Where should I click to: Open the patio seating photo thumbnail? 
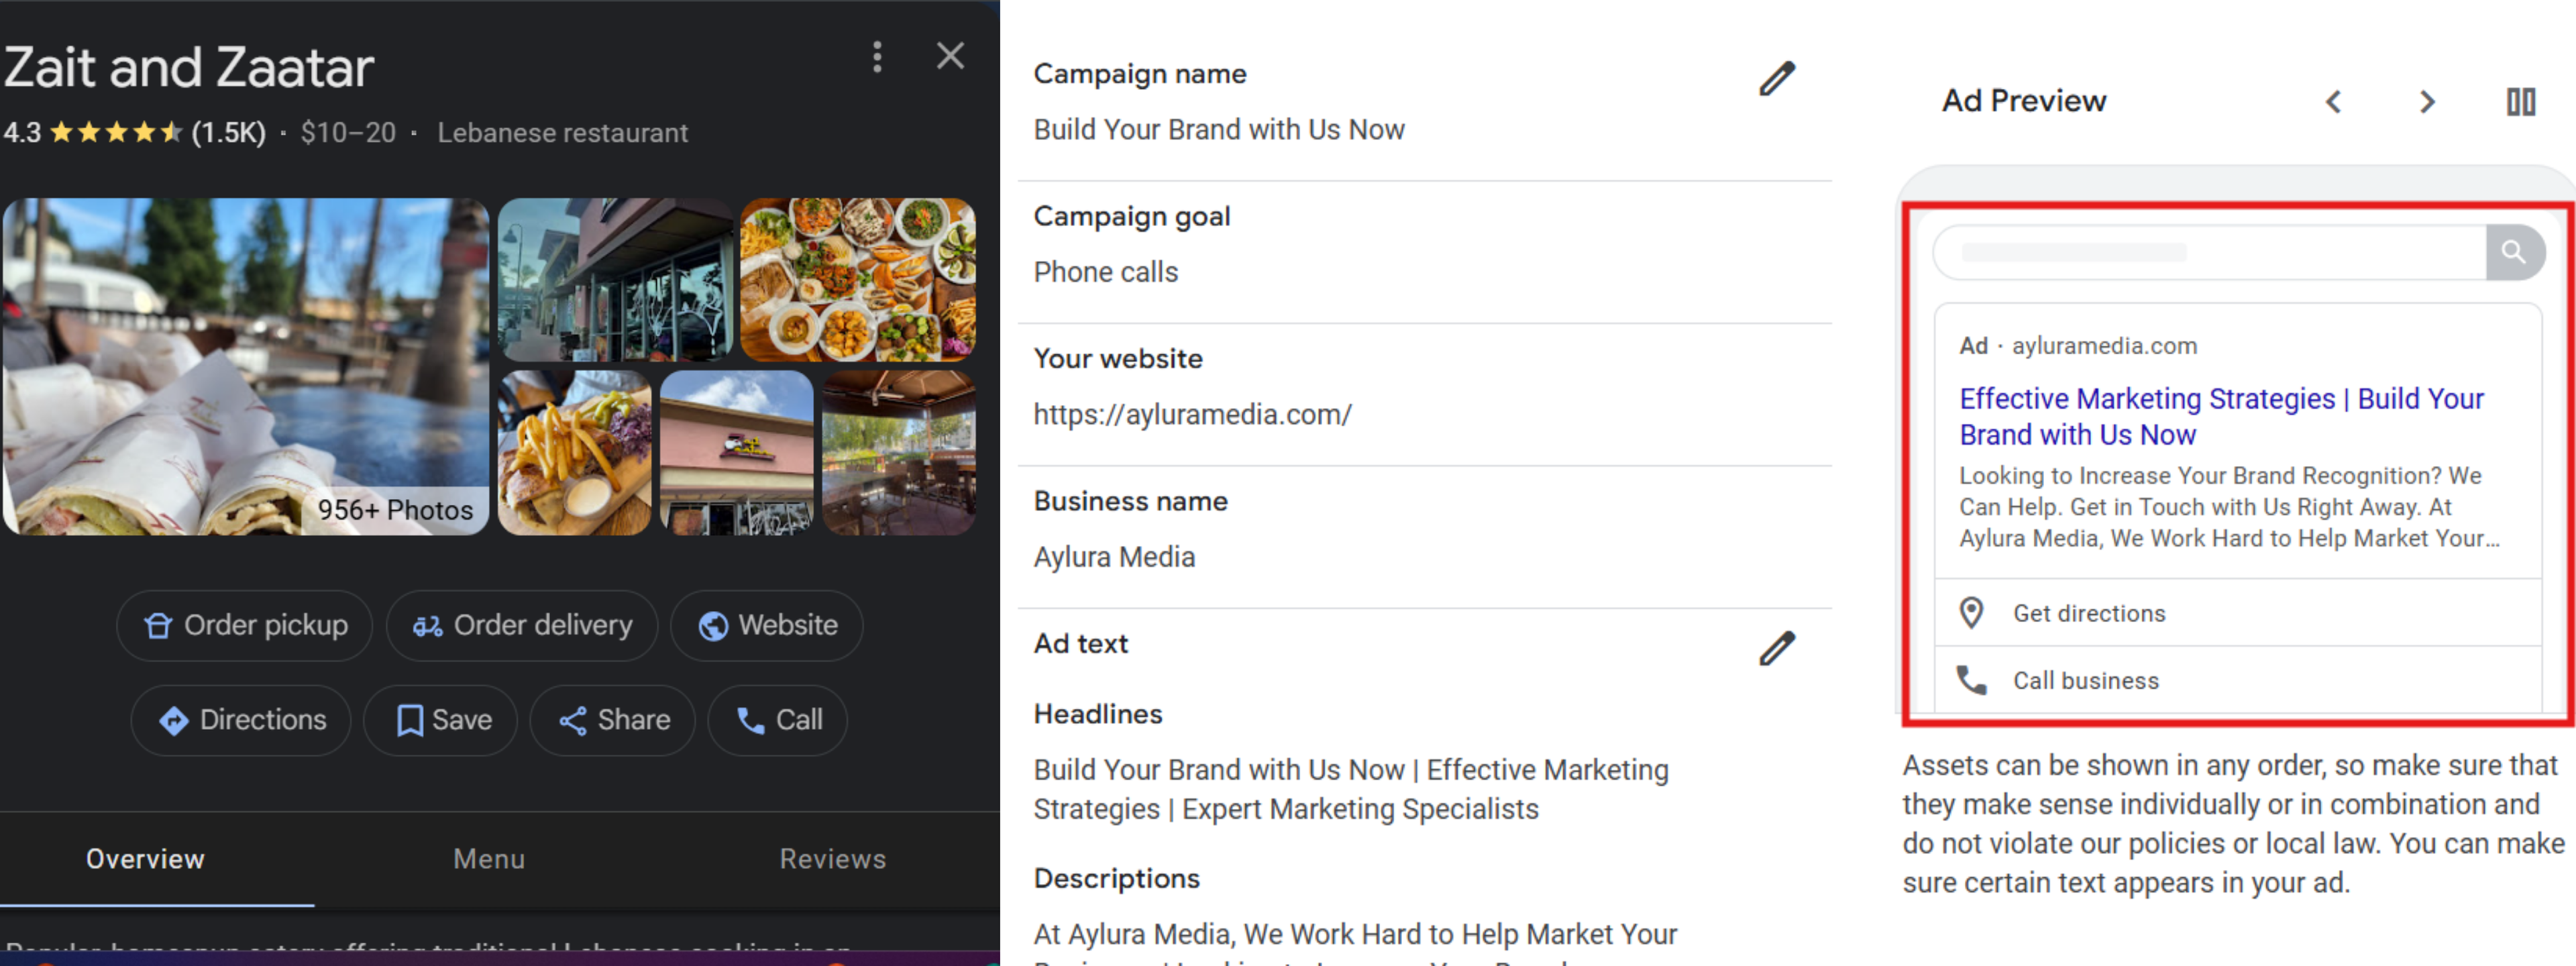(899, 453)
